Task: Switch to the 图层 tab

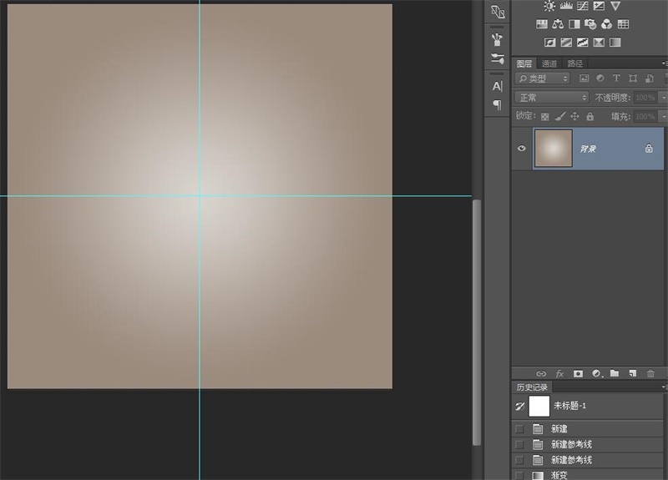Action: 524,63
